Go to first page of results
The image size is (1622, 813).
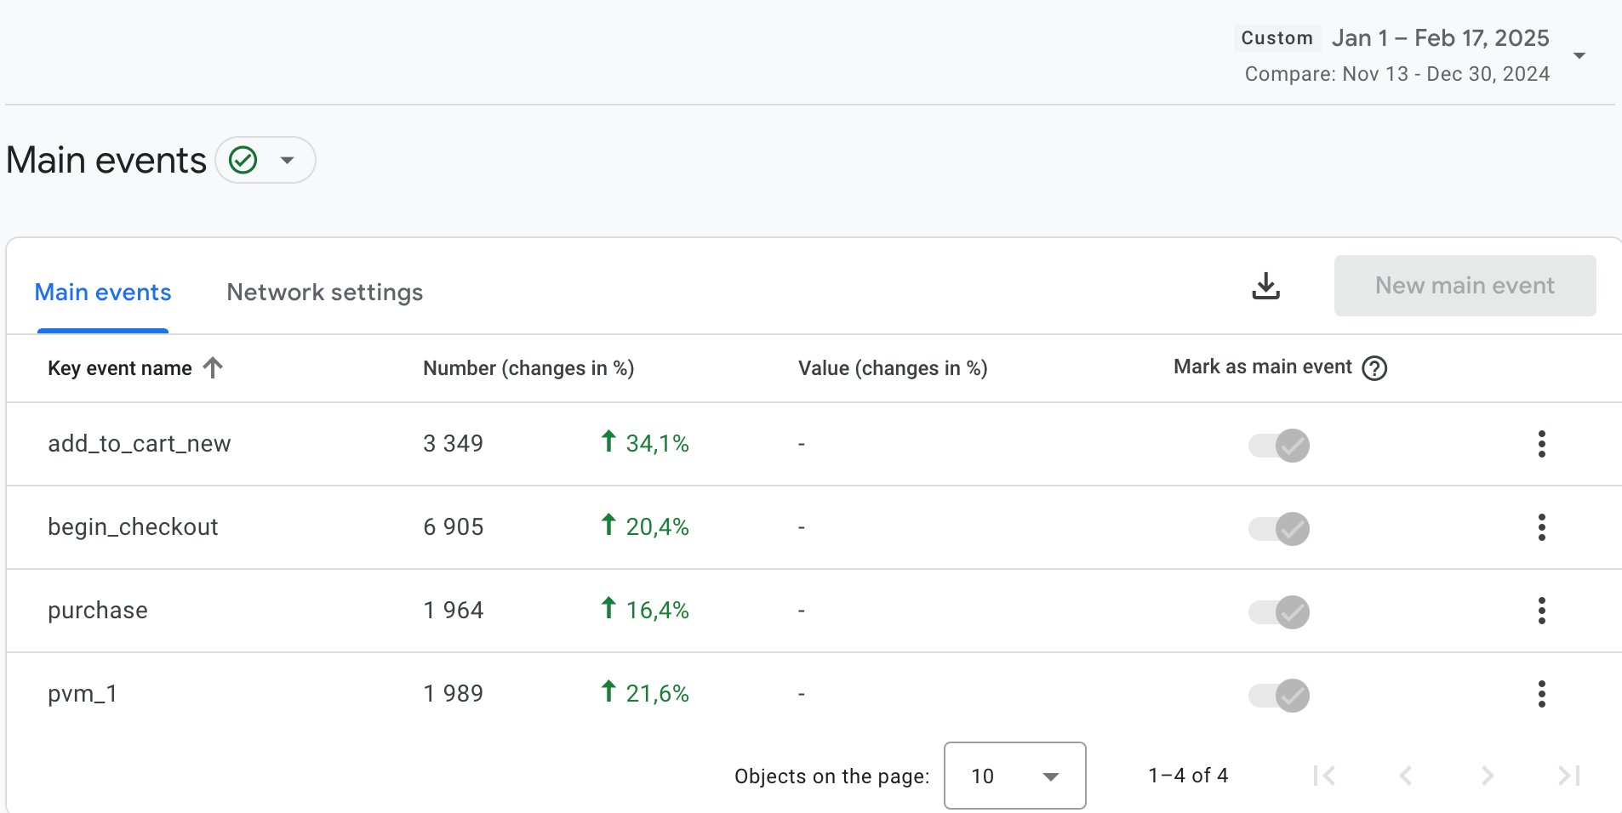[x=1324, y=776]
